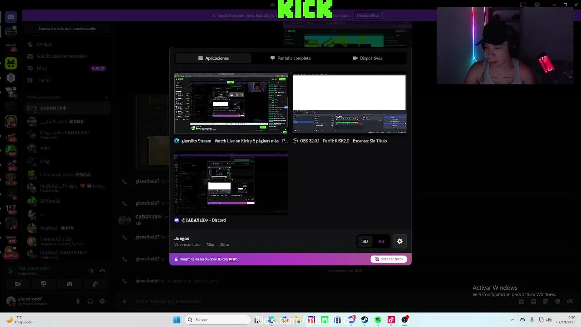Viewport: 581px width, 327px height.
Task: Click Deshabilitar in streamer mode banner
Action: pyautogui.click(x=368, y=15)
